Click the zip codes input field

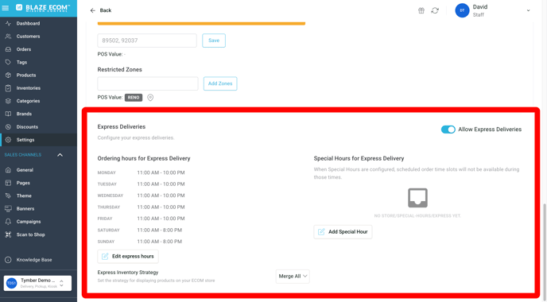coord(147,41)
